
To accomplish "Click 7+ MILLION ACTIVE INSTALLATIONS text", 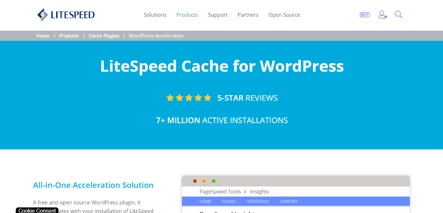I will (x=222, y=120).
